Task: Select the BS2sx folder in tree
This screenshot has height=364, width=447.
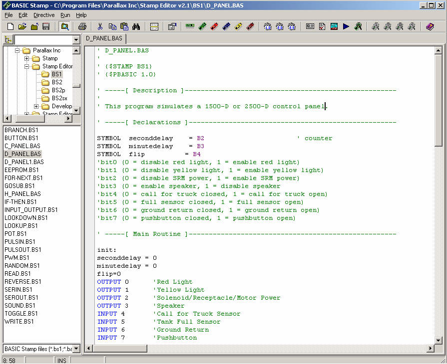Action: click(59, 98)
